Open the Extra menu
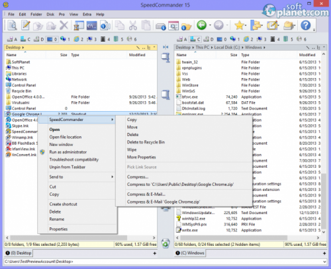The width and height of the screenshot is (331, 269). 87,15
